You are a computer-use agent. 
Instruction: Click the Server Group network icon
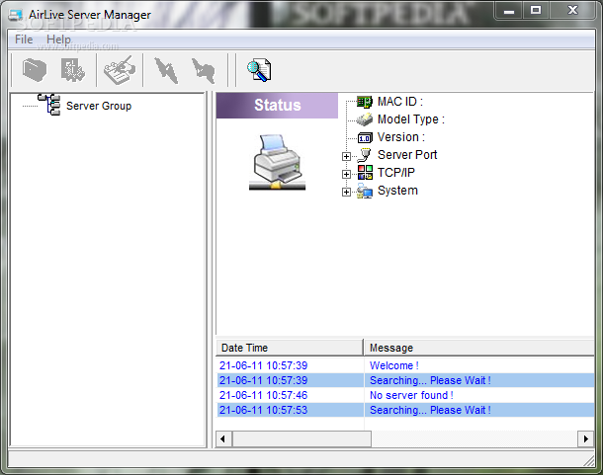[x=49, y=105]
